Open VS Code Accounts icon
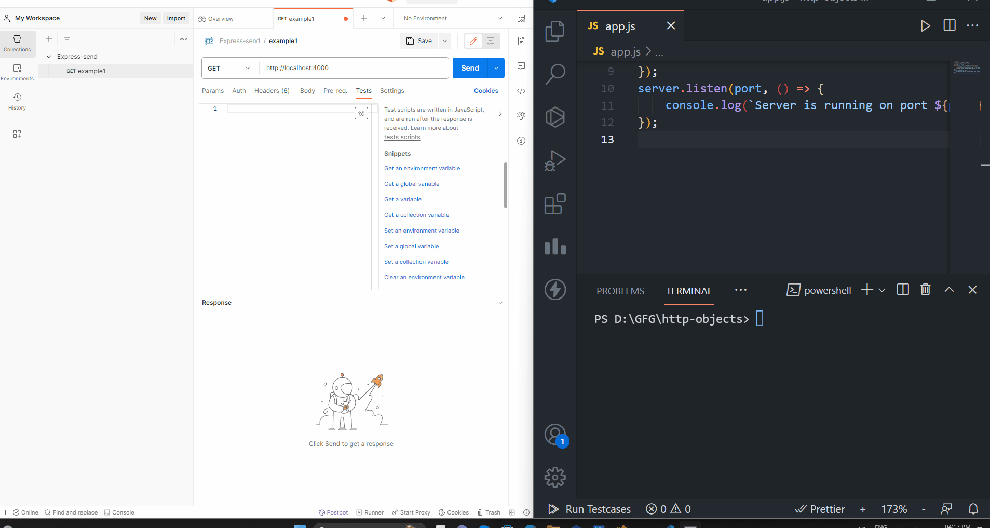Screen dimensions: 990x528 pyautogui.click(x=555, y=435)
